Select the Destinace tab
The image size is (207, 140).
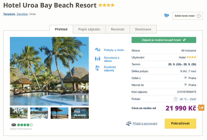tap(143, 29)
